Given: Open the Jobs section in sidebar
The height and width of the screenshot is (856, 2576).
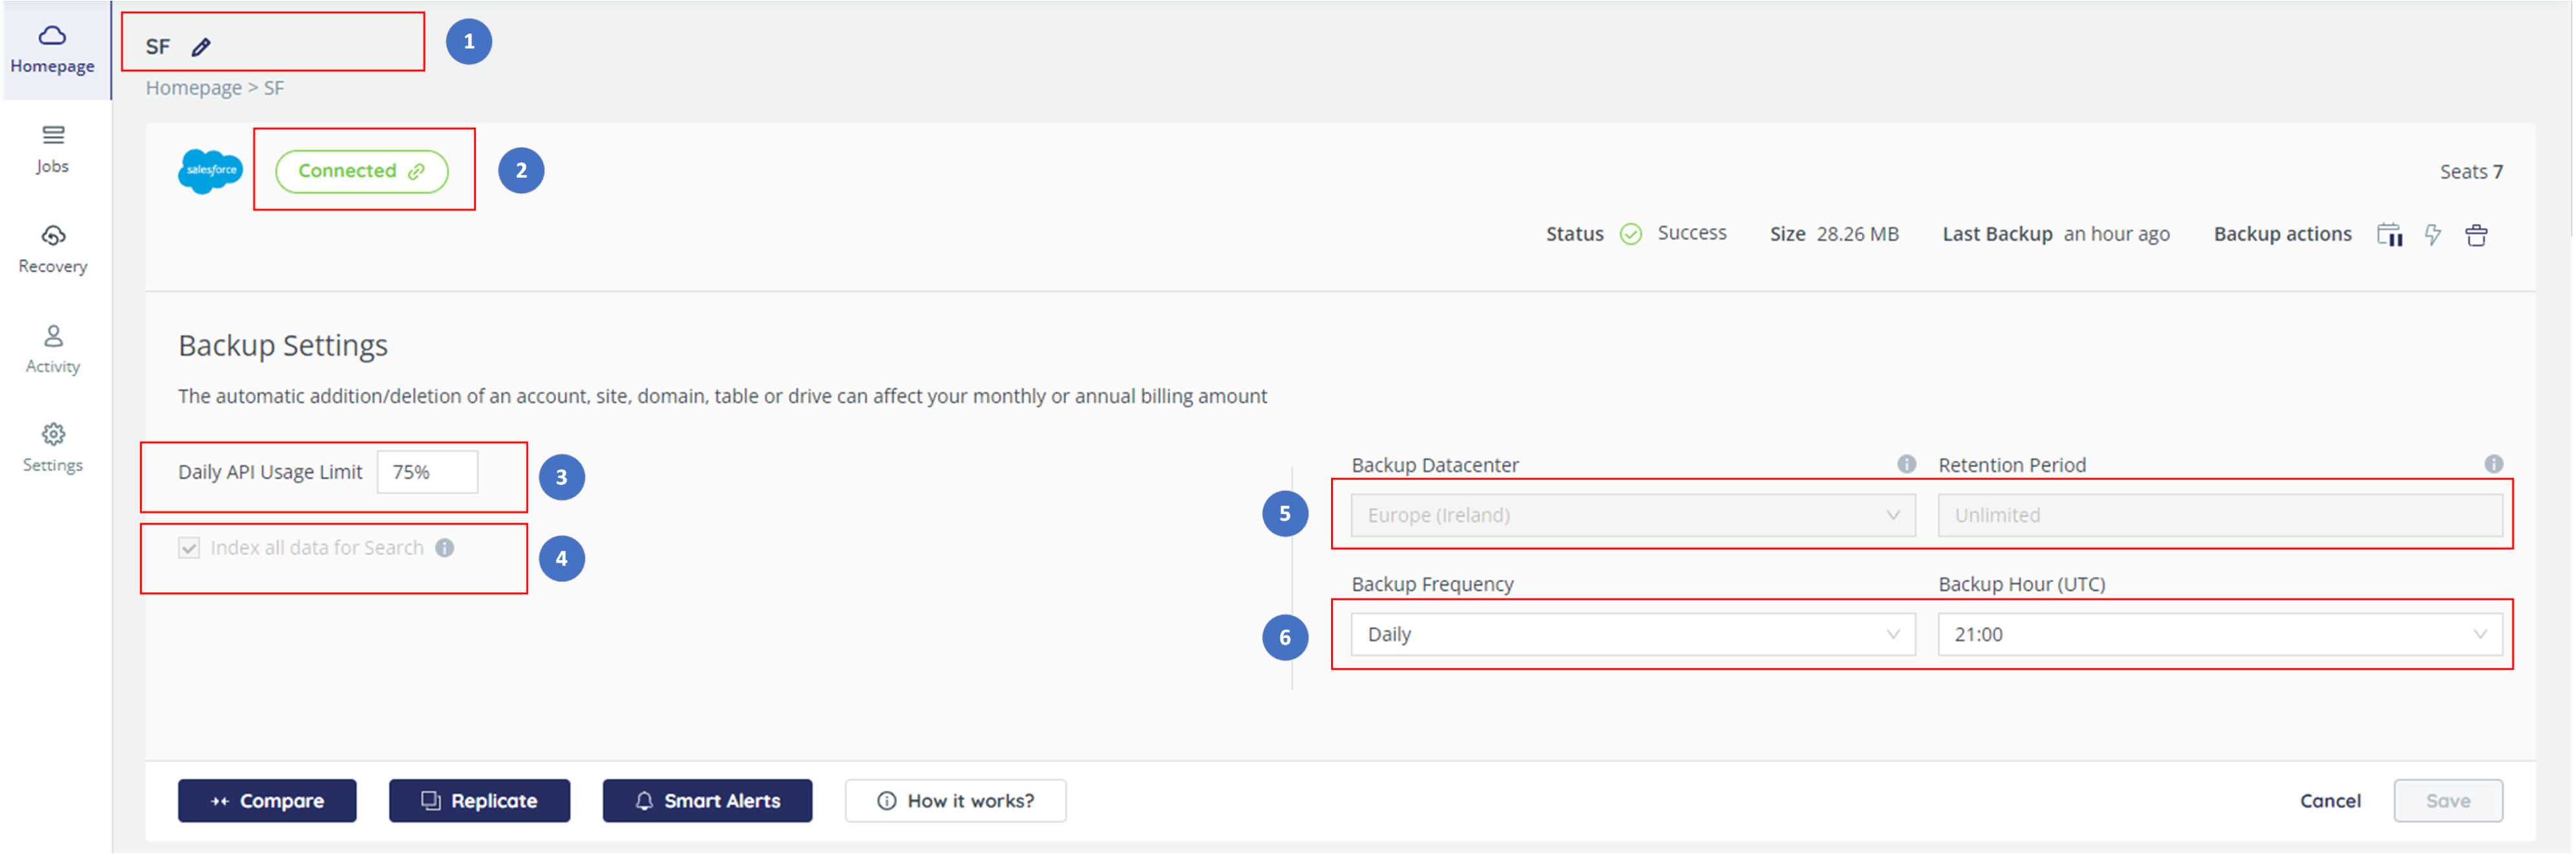Looking at the screenshot, I should [52, 148].
